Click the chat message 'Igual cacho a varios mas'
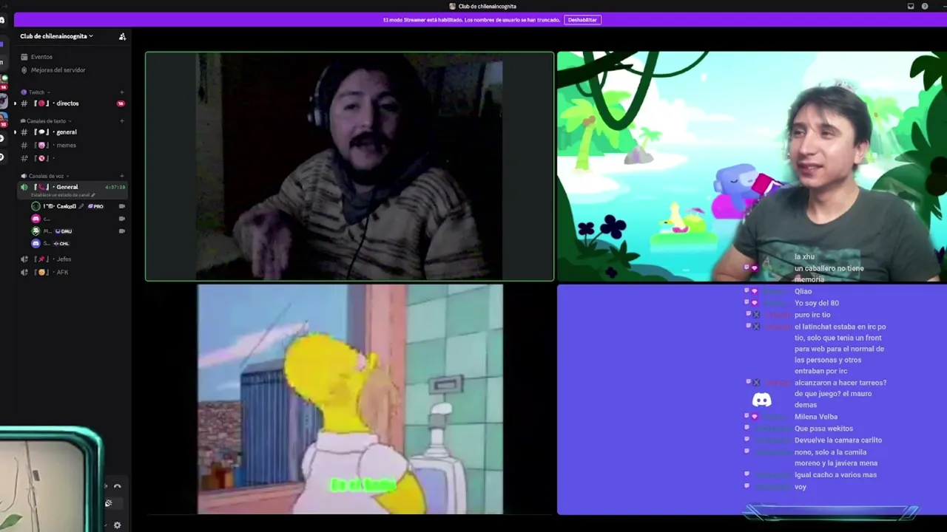 point(835,475)
